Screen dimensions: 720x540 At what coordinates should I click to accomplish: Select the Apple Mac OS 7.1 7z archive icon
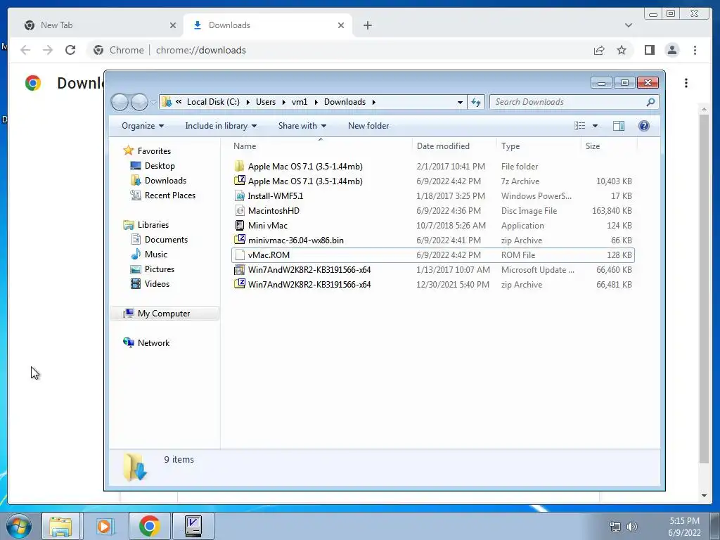tap(239, 181)
